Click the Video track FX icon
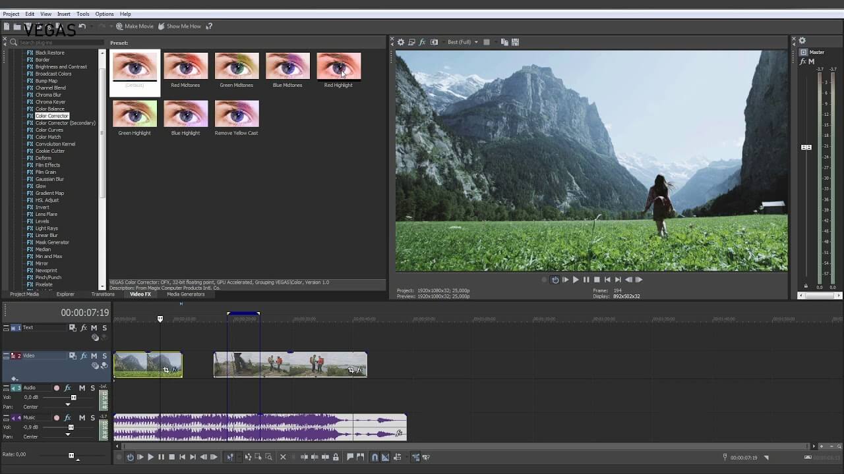 (x=84, y=355)
